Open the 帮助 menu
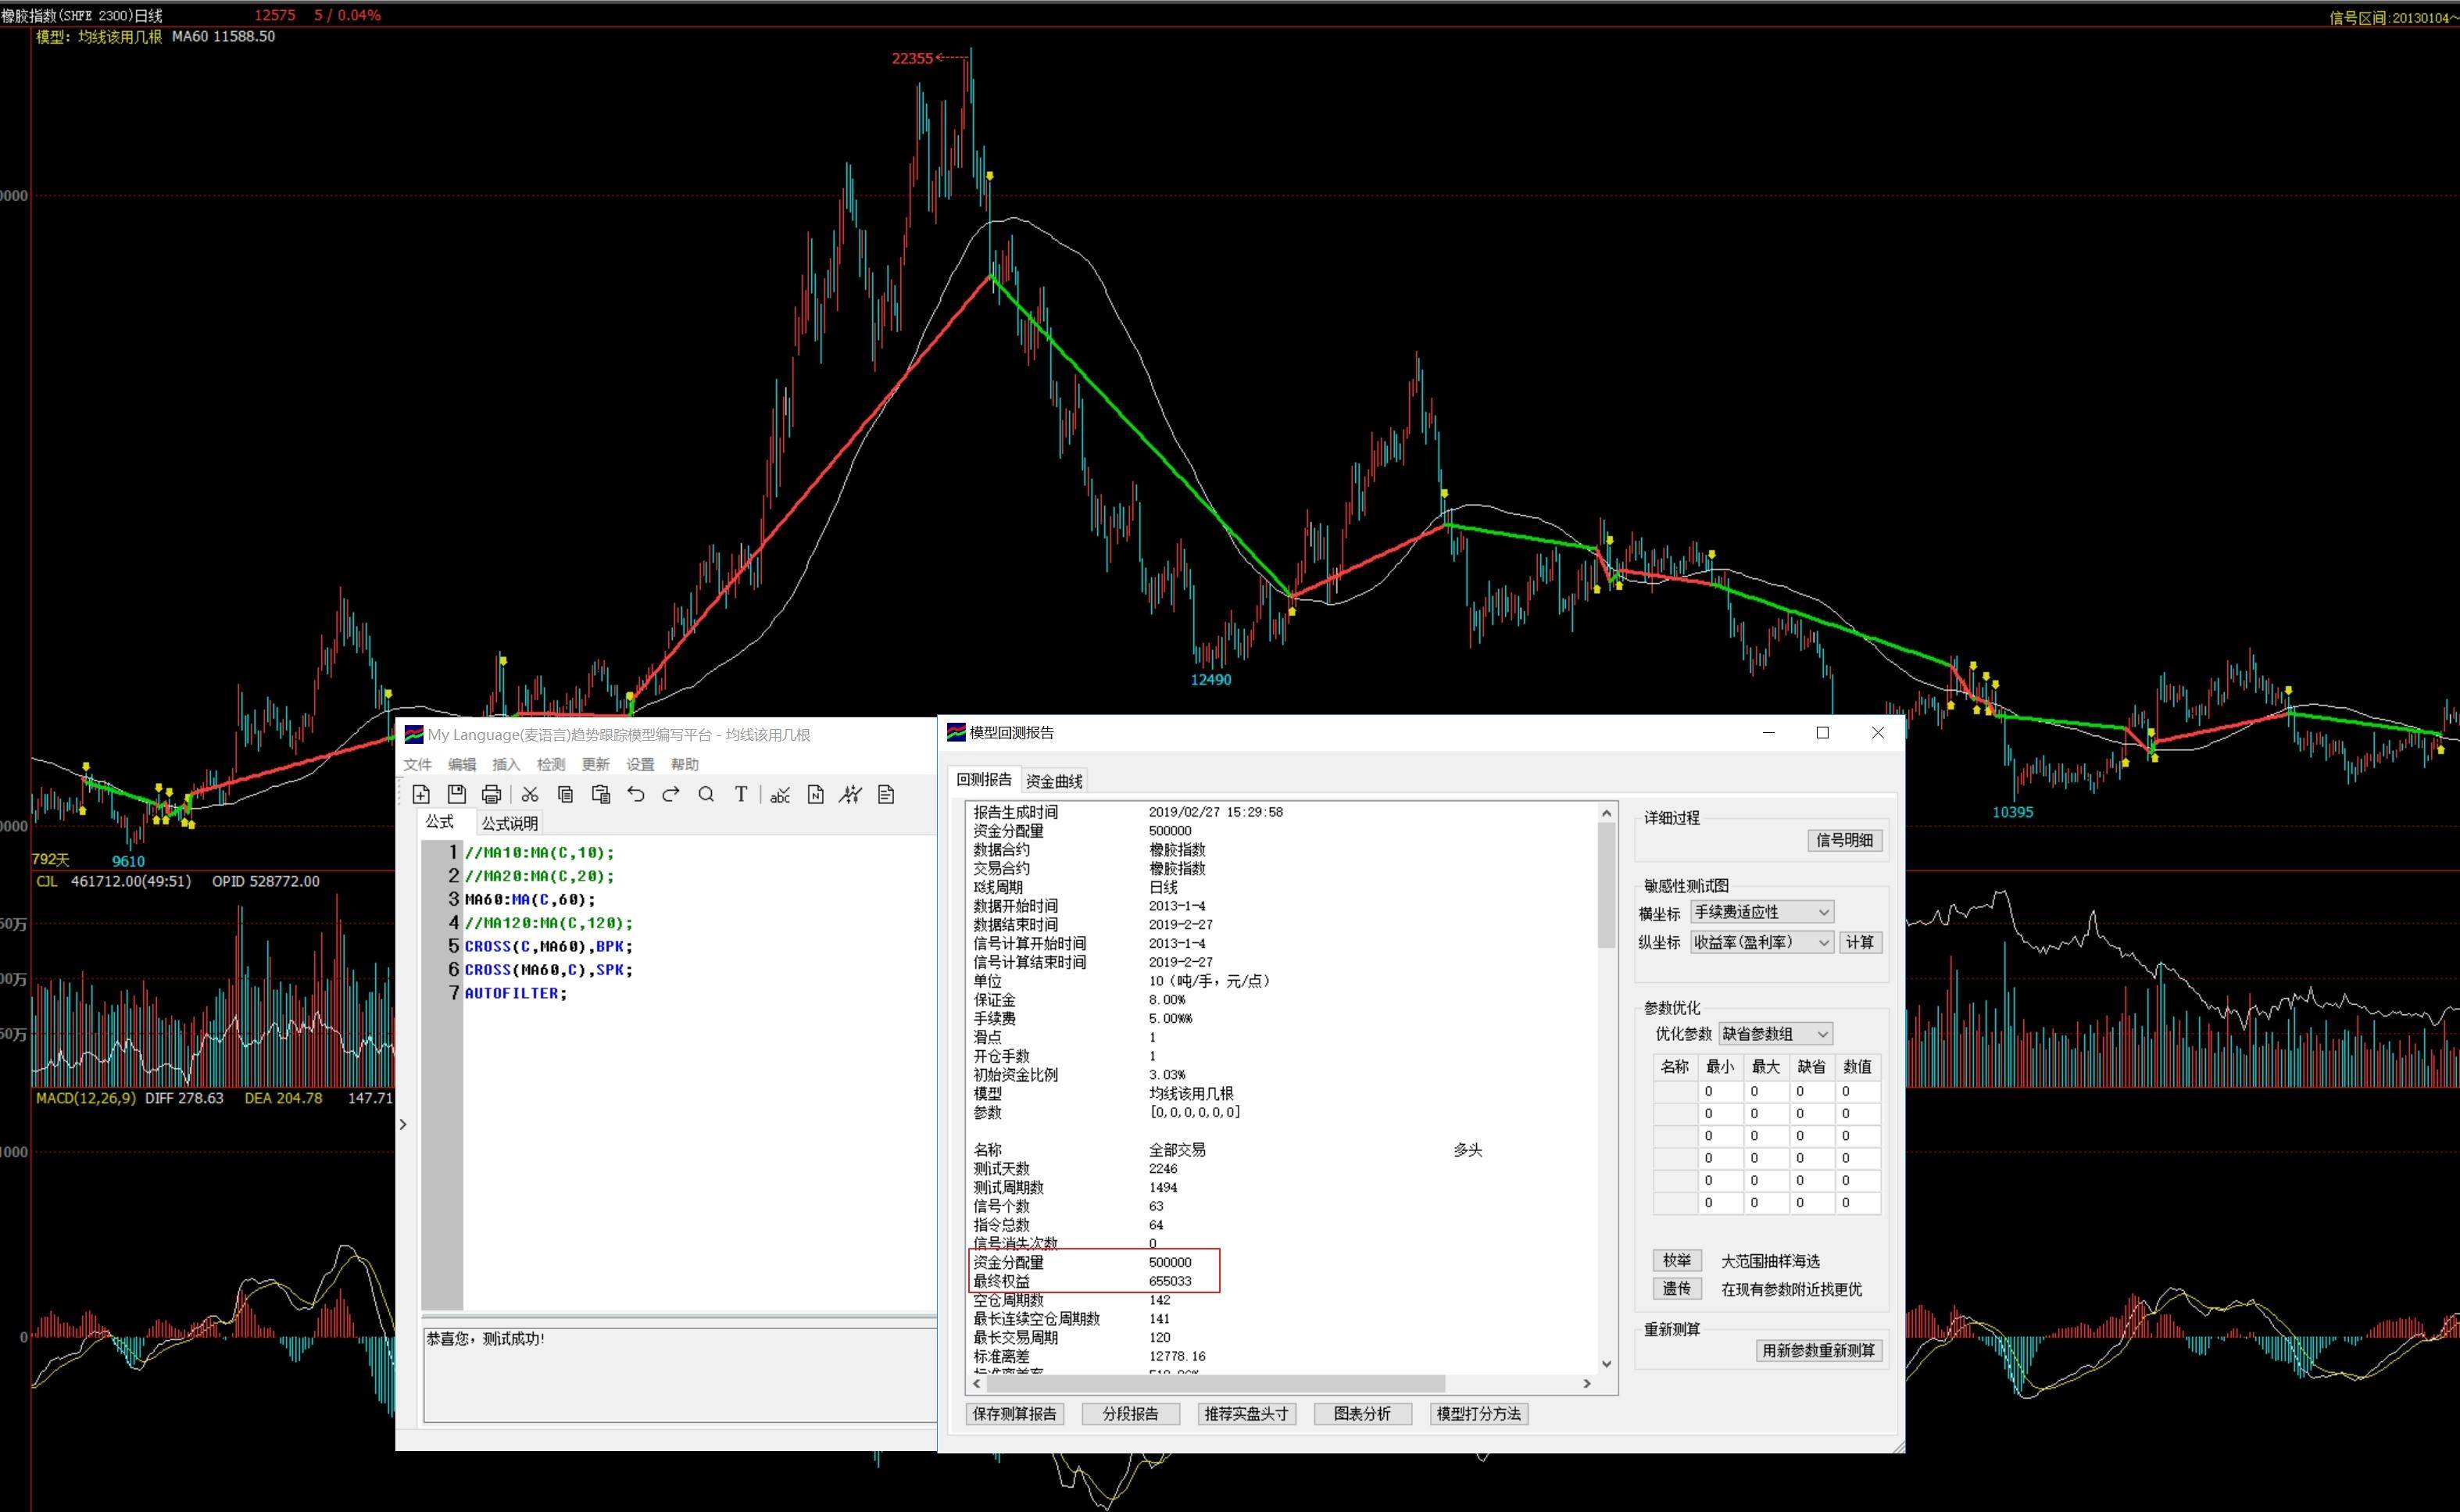Image resolution: width=2460 pixels, height=1512 pixels. pos(685,764)
